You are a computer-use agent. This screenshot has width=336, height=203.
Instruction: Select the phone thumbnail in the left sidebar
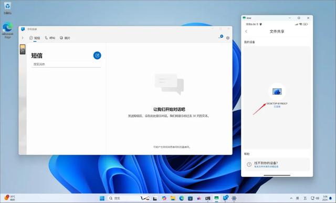click(23, 49)
